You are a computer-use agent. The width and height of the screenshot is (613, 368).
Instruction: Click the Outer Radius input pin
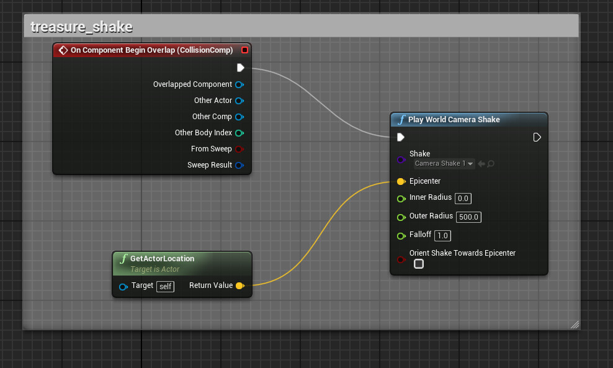[x=401, y=217]
